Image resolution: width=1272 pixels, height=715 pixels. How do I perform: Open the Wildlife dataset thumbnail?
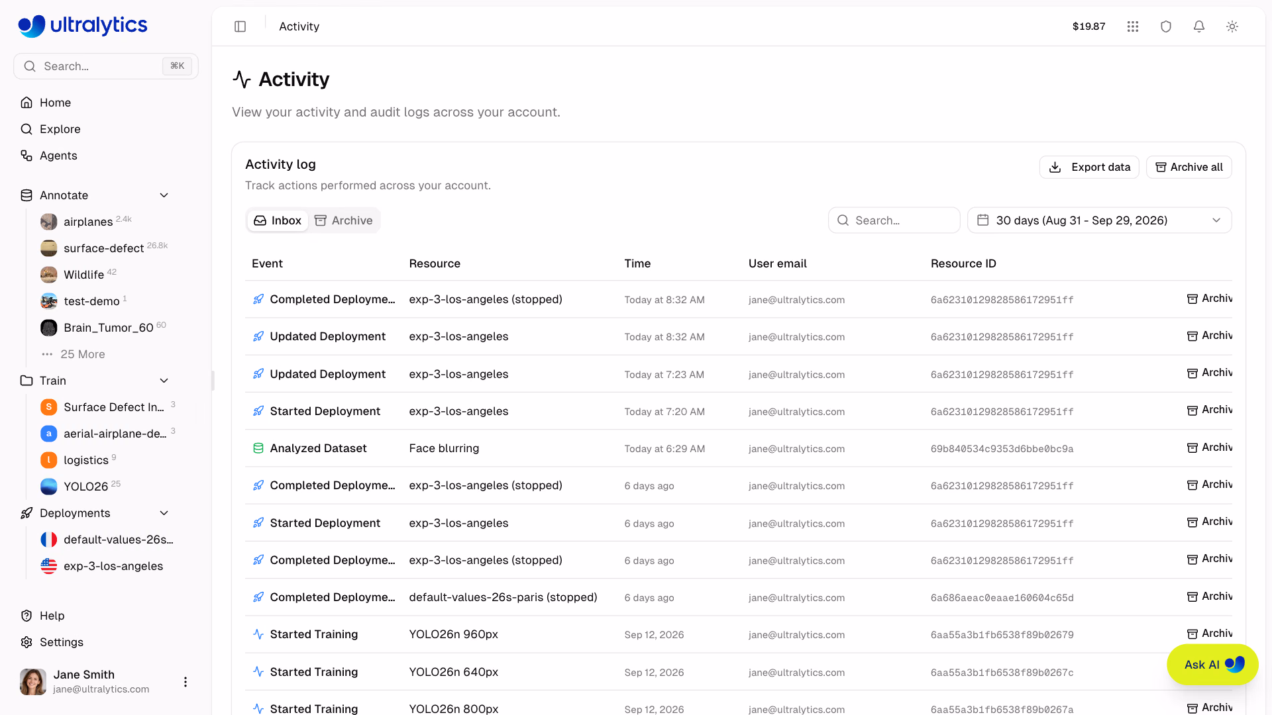[x=48, y=275]
